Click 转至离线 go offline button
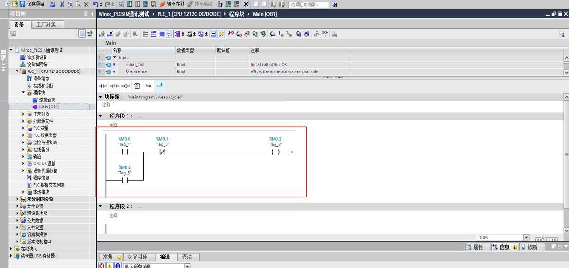 [x=200, y=4]
